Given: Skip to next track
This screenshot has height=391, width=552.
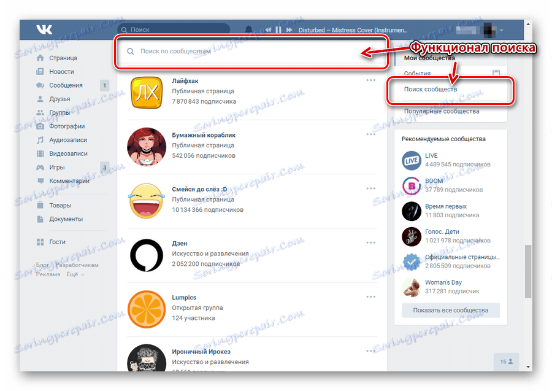Looking at the screenshot, I should [289, 30].
